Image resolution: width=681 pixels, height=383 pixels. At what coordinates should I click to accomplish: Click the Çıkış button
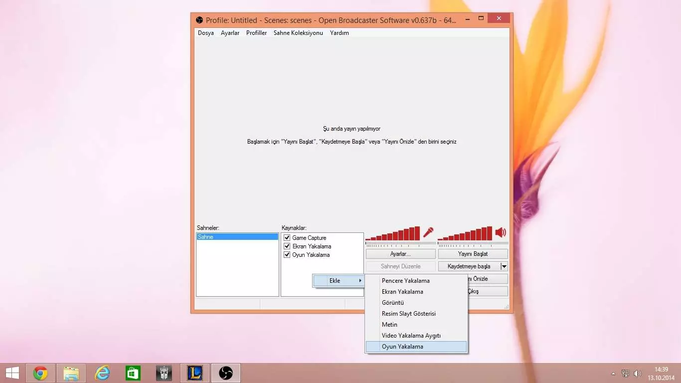[488, 291]
